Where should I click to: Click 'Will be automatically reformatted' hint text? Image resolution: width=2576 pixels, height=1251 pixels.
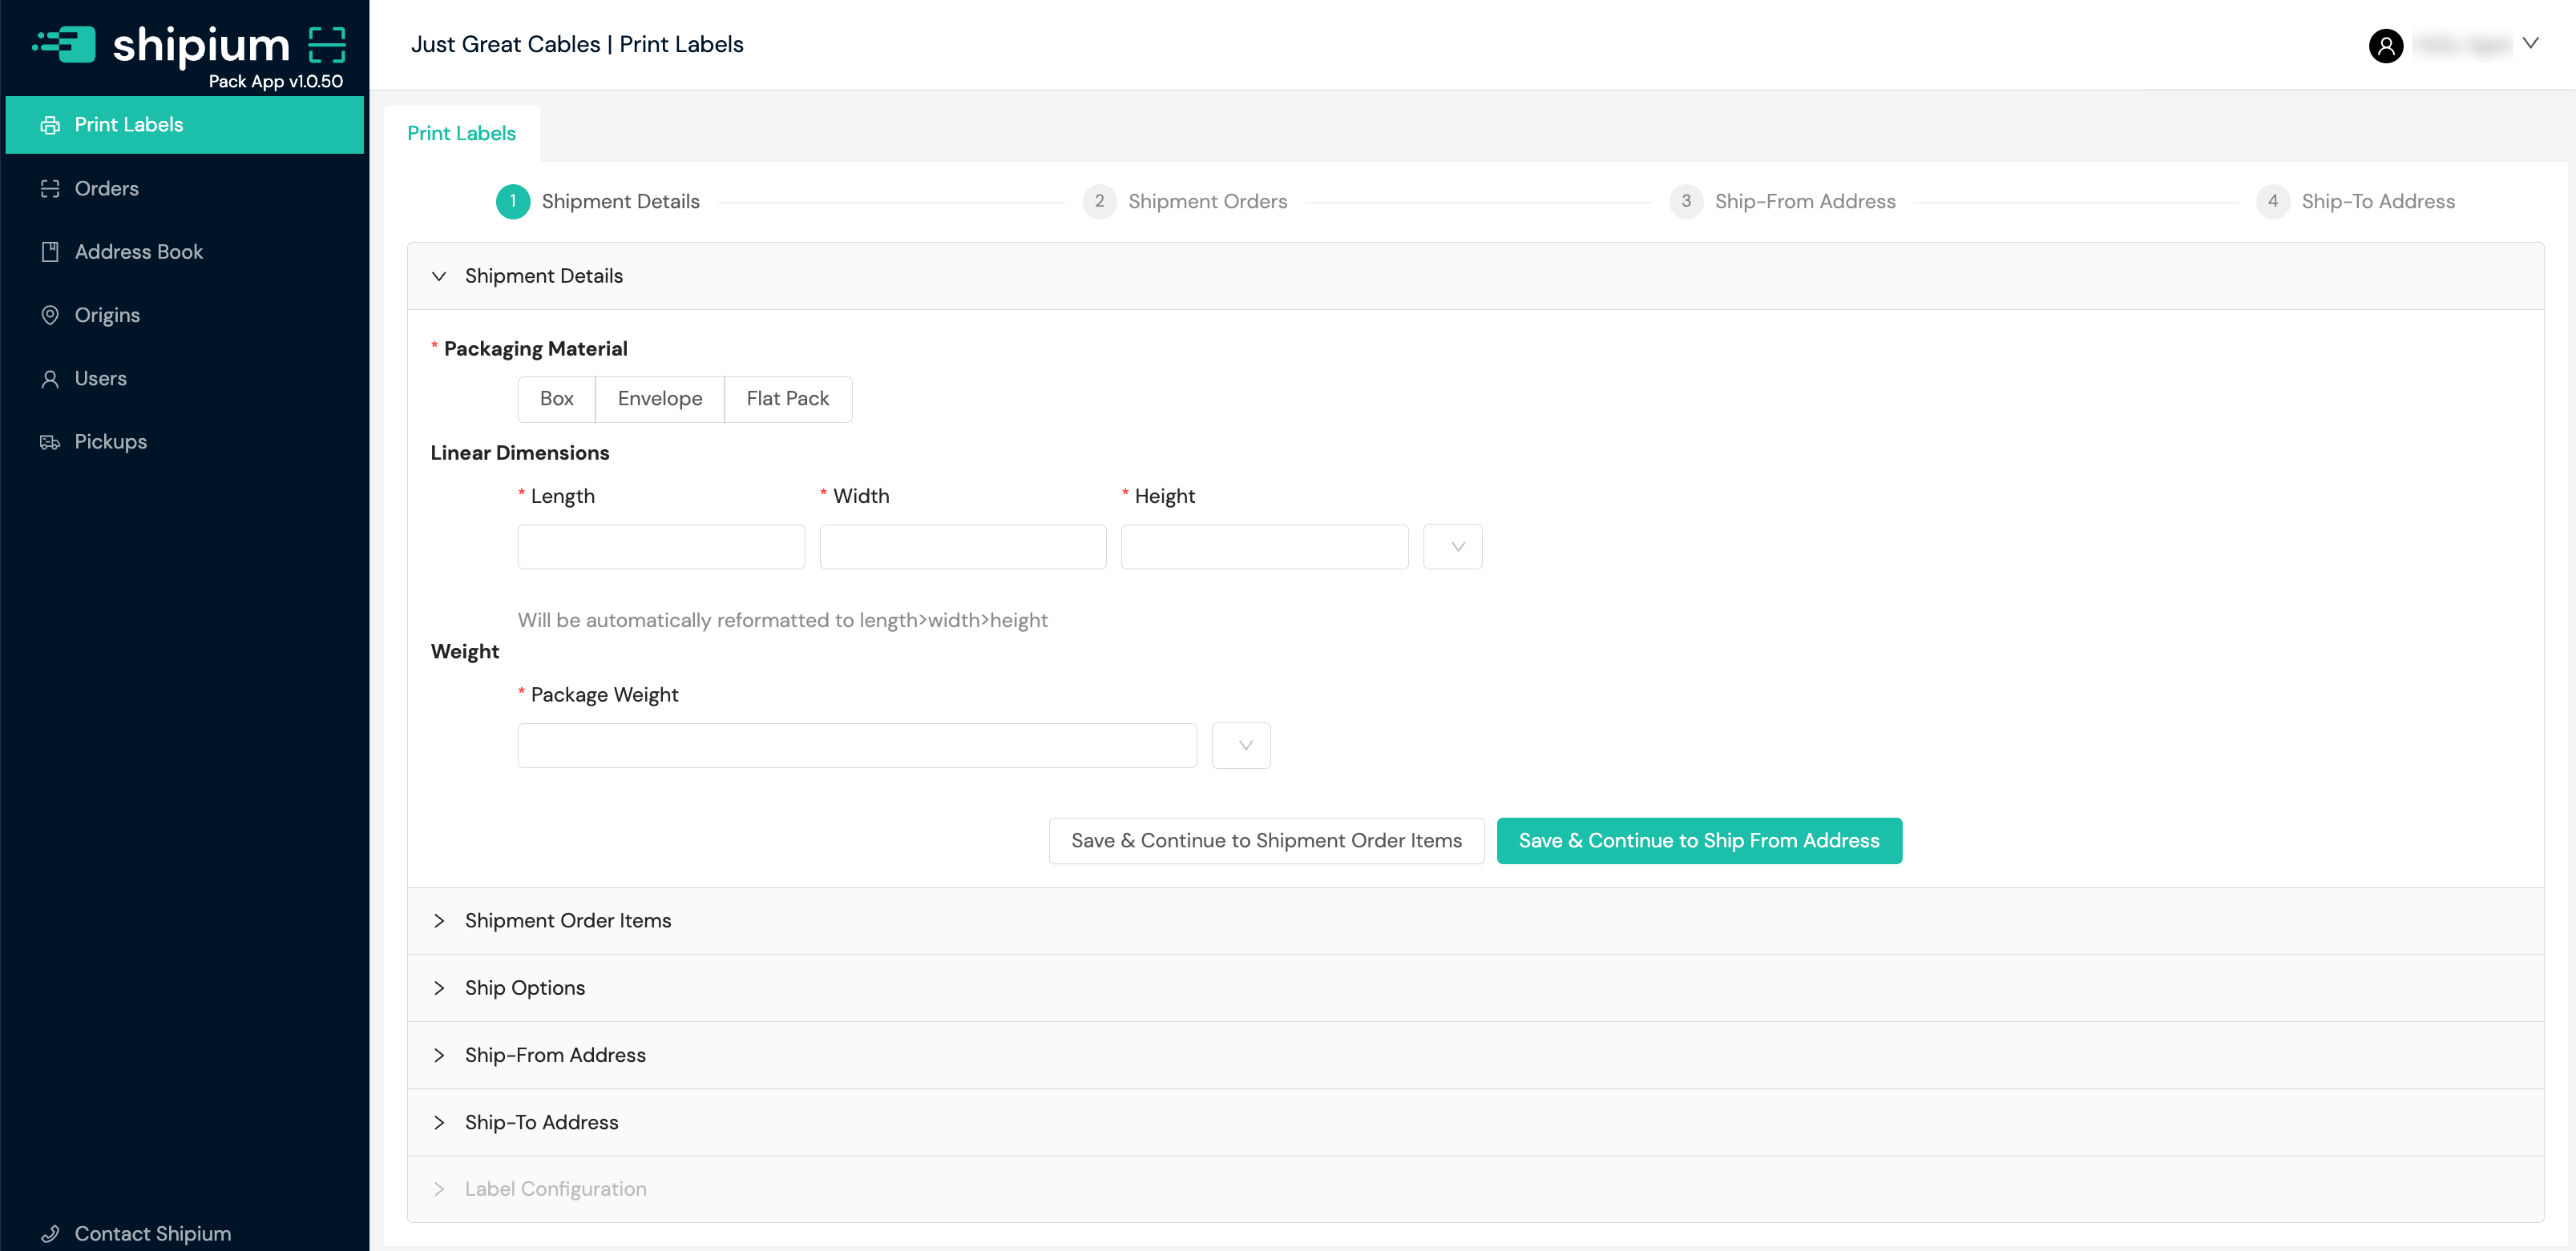point(782,621)
